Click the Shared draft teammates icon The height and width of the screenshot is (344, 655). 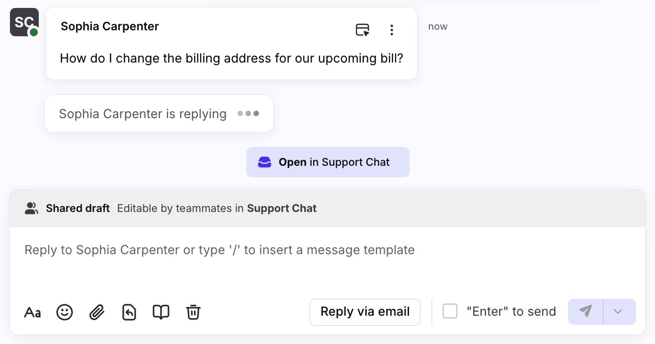click(32, 208)
